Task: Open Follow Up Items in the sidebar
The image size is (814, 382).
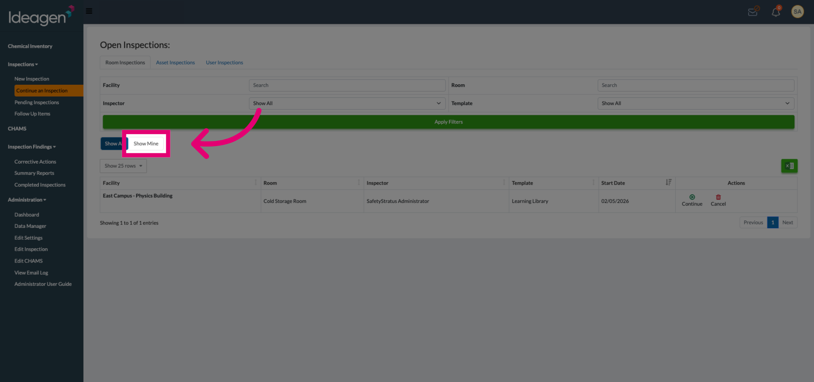Action: click(x=32, y=114)
